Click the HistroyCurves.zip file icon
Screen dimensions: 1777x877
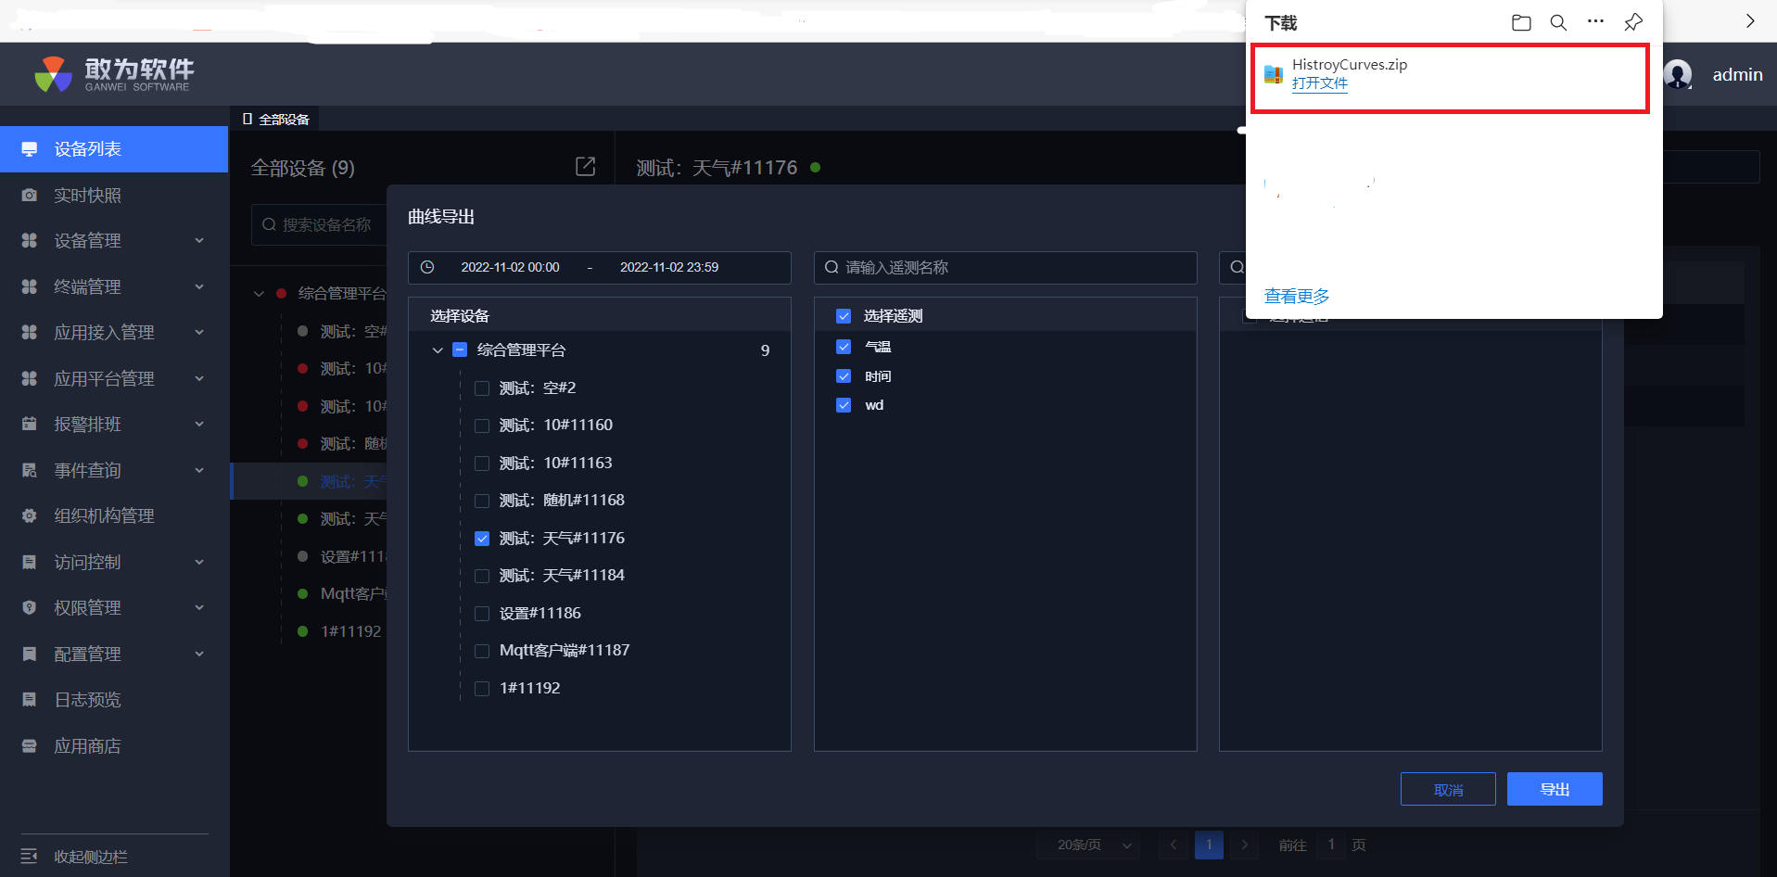(x=1274, y=74)
